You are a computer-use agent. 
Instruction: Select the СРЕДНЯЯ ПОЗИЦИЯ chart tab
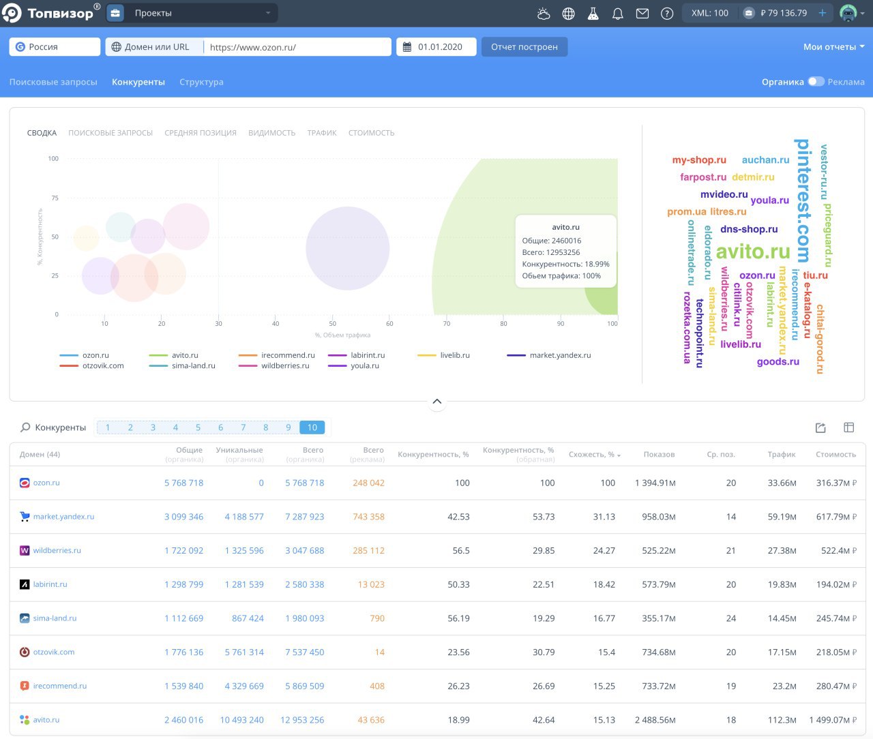(201, 133)
